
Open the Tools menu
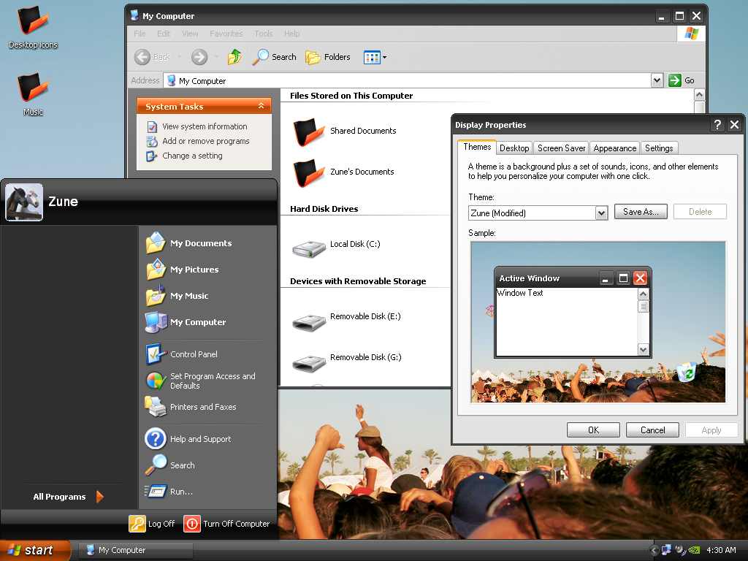click(x=263, y=34)
